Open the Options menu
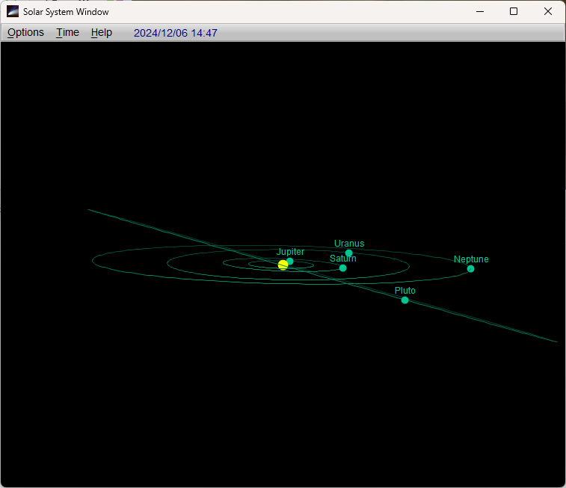Viewport: 566px width, 488px height. click(x=25, y=32)
